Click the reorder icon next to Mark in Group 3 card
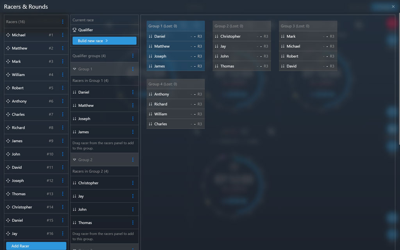Screen dimensions: 400x250 pyautogui.click(x=283, y=36)
